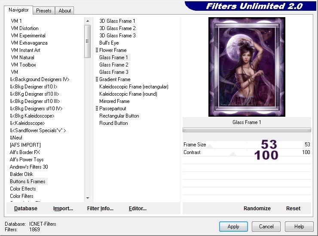The height and width of the screenshot is (236, 318).
Task: Select the VM Extravaganza category
Action: click(29, 43)
